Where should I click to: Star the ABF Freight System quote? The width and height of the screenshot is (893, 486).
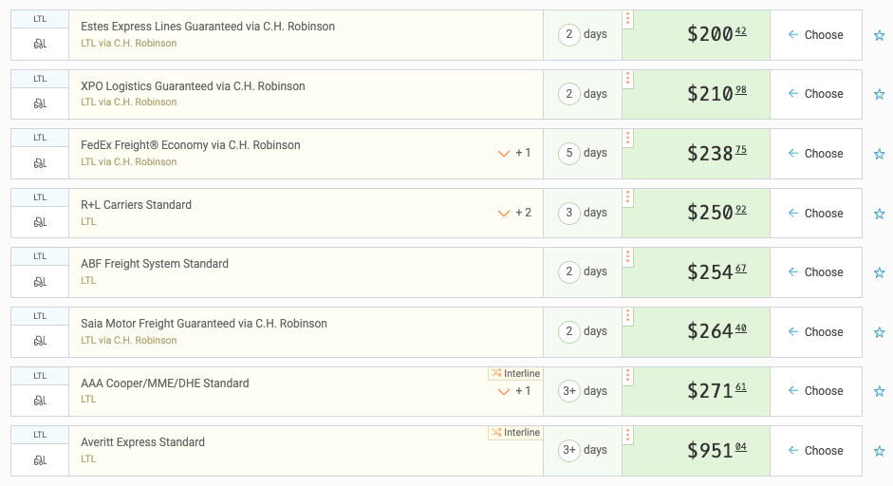tap(880, 272)
